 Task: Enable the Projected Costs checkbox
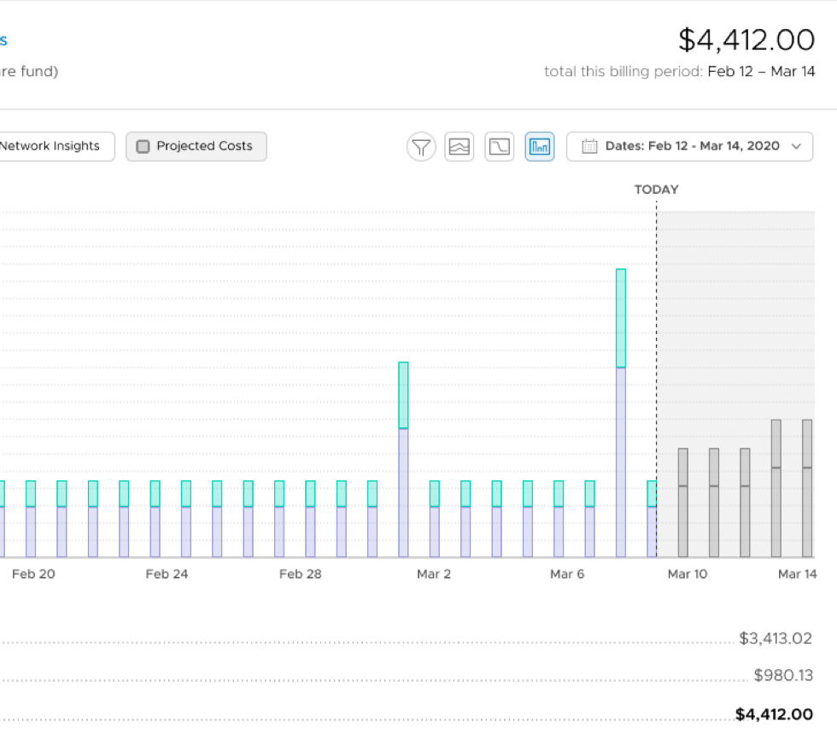tap(143, 146)
